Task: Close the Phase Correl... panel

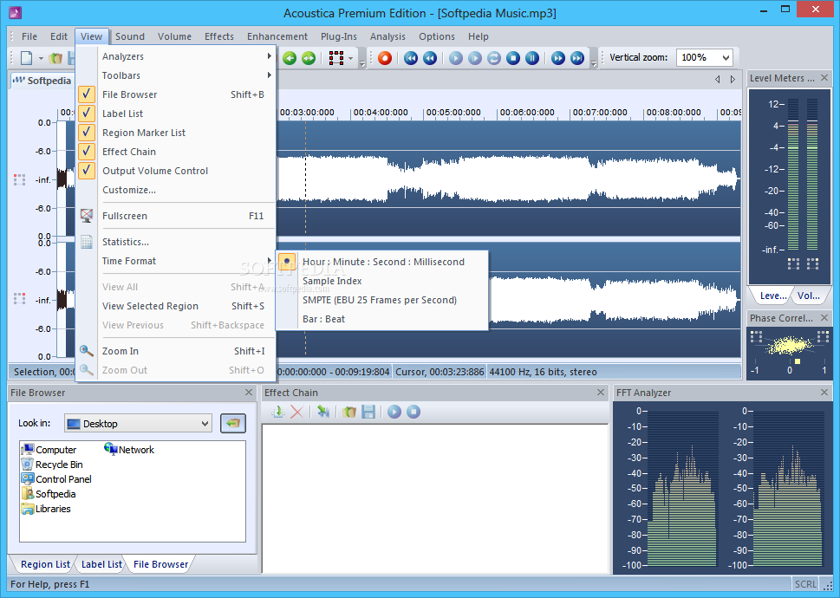Action: 824,318
